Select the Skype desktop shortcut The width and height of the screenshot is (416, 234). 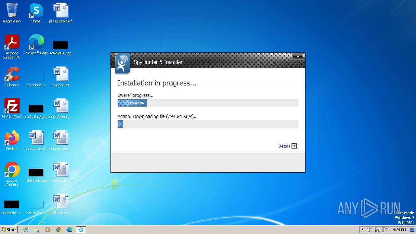pos(36,13)
